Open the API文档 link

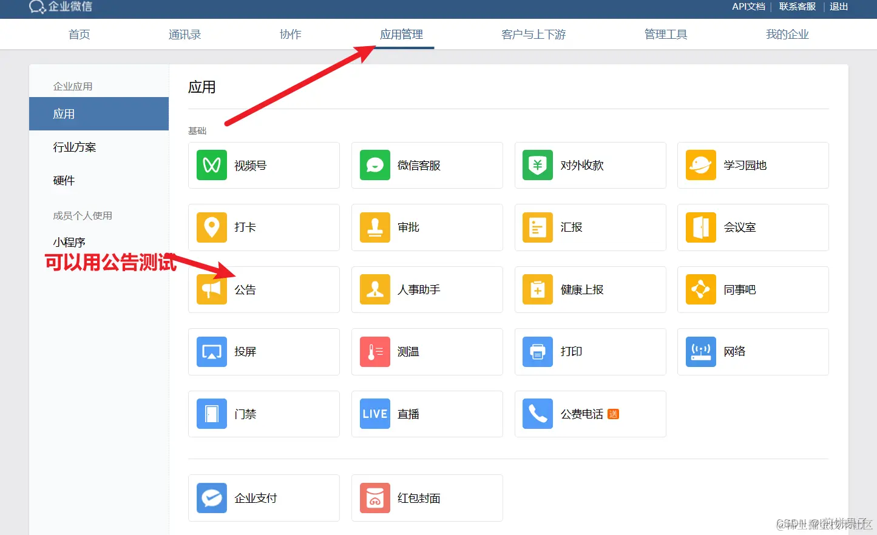tap(748, 7)
